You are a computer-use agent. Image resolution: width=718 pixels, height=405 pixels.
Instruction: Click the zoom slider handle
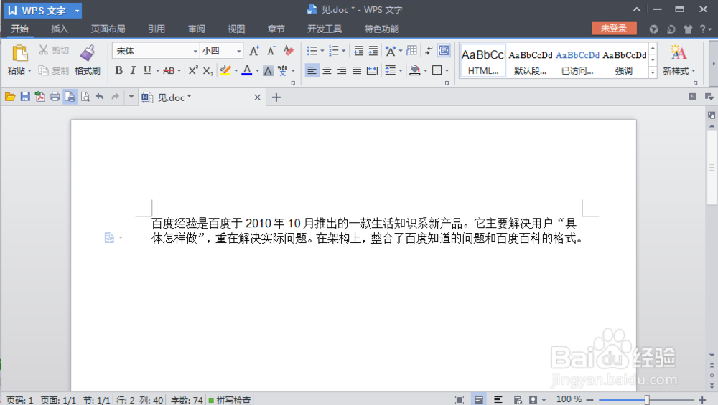[647, 400]
